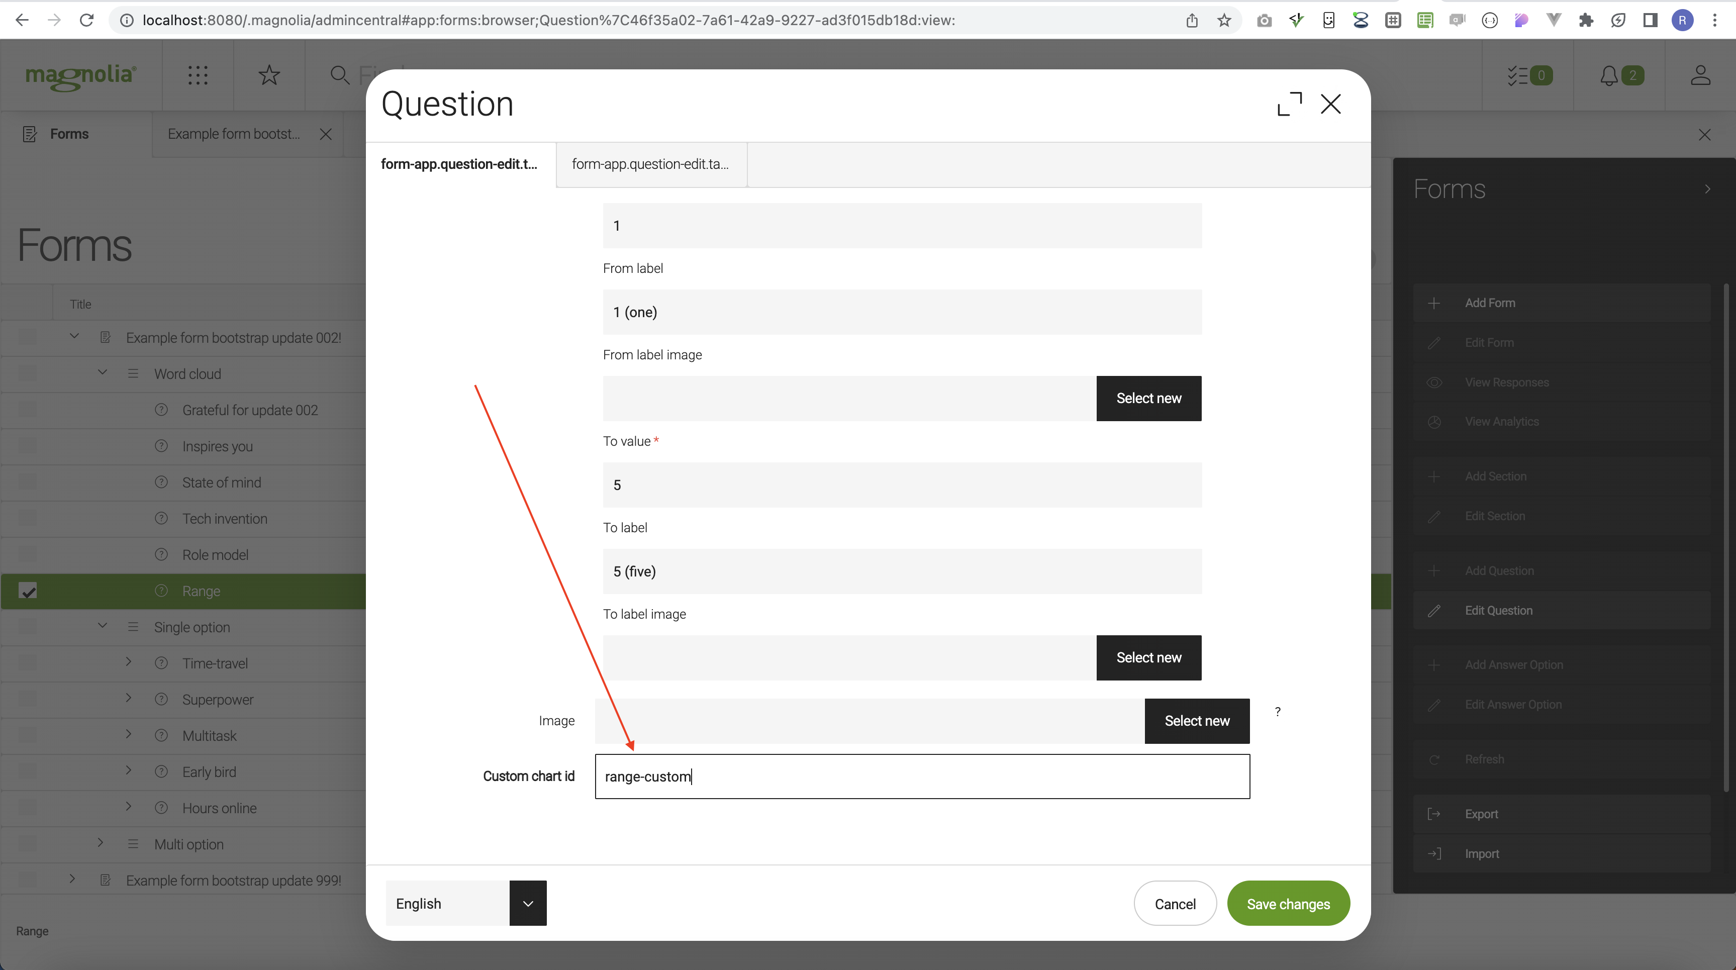The image size is (1736, 970).
Task: Click Select new for From label image
Action: (x=1148, y=399)
